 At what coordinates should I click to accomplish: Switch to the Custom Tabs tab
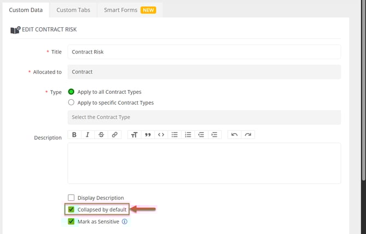coord(73,10)
